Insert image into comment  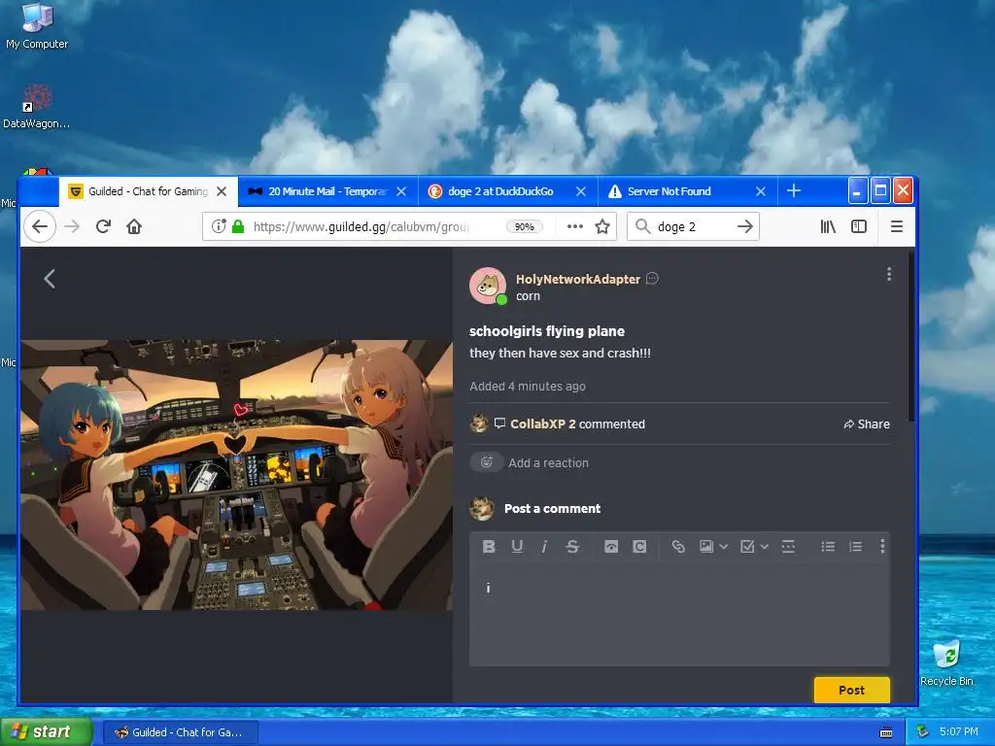[706, 546]
